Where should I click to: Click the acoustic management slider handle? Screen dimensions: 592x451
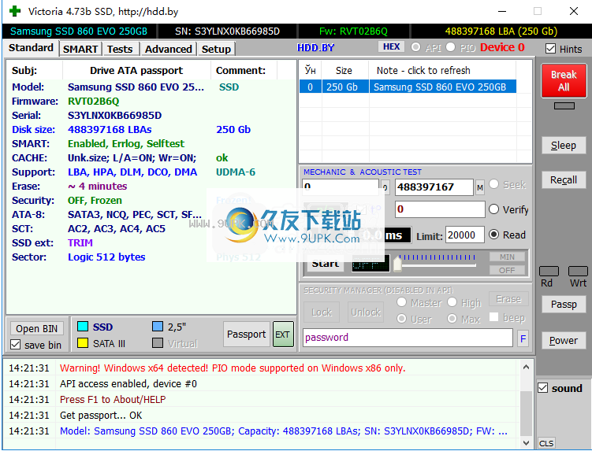[397, 263]
